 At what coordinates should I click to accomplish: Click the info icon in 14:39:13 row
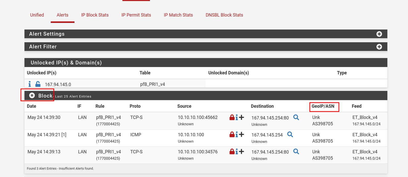click(237, 152)
